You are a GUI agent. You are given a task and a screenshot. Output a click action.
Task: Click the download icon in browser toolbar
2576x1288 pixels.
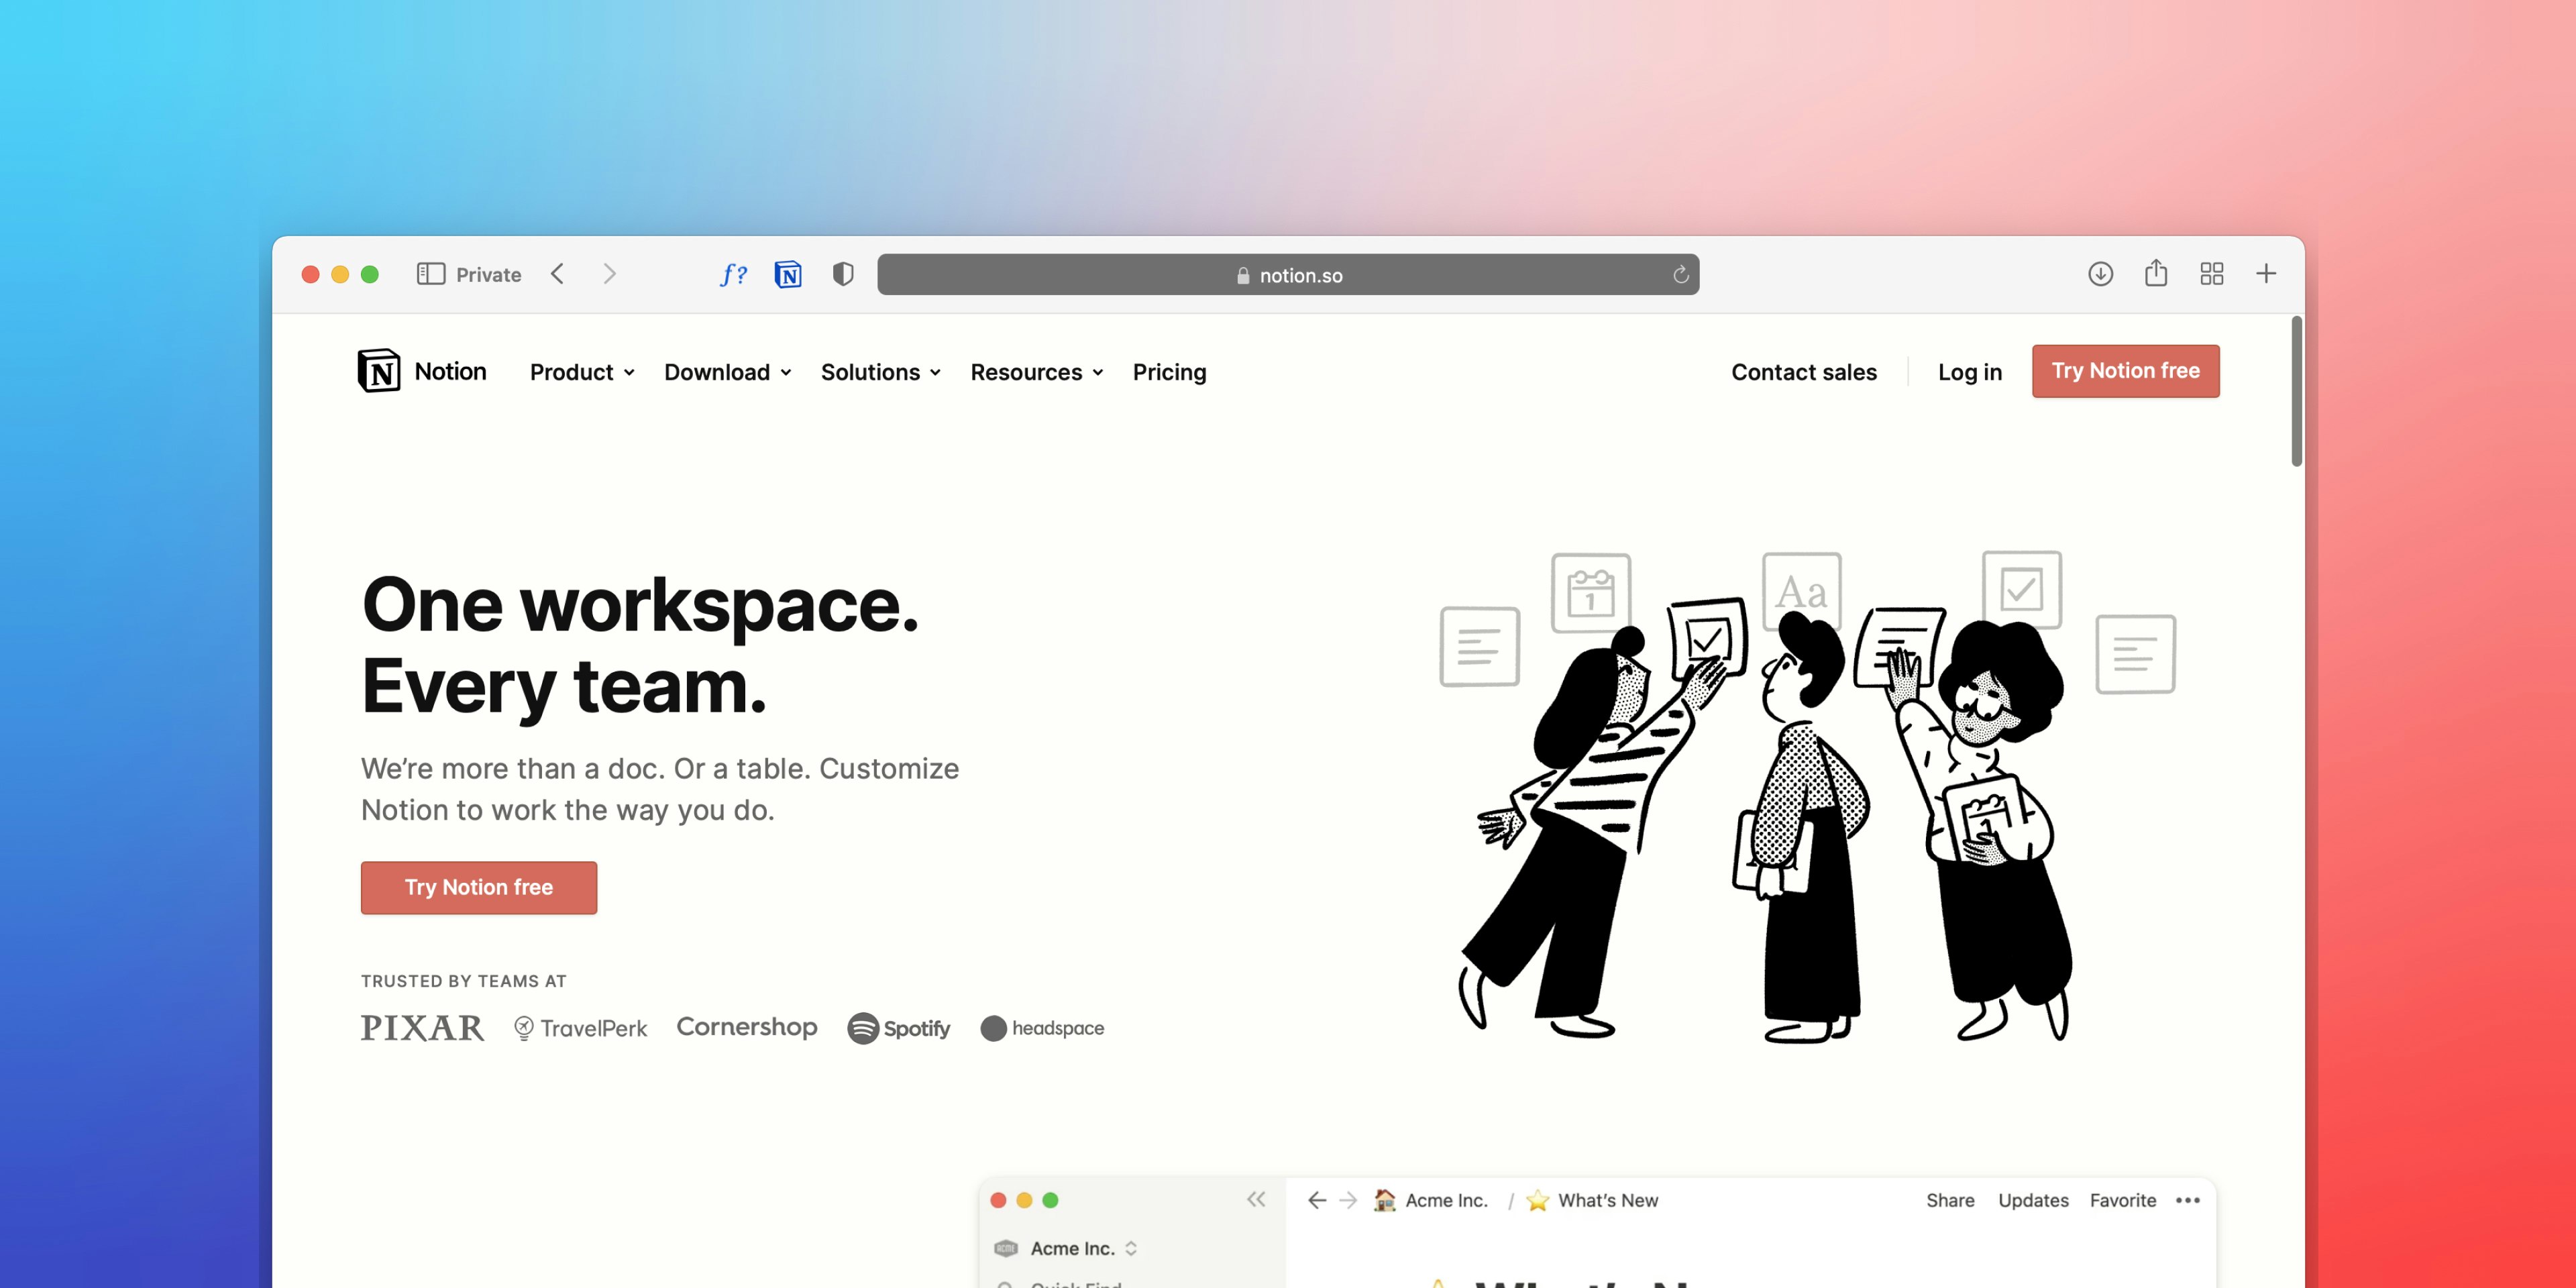coord(2100,274)
